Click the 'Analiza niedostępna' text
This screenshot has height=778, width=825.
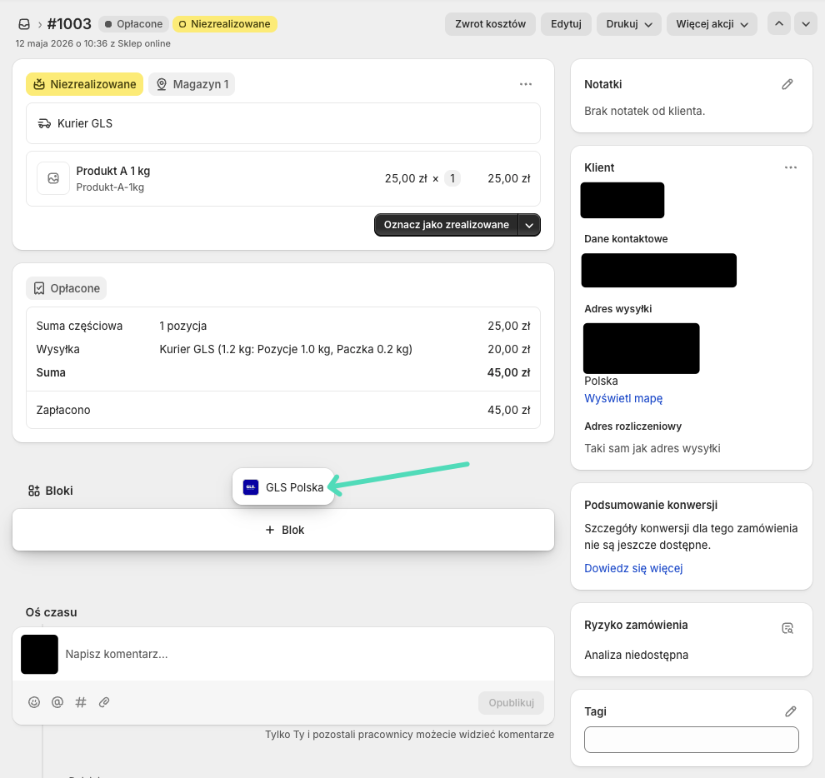coord(636,655)
